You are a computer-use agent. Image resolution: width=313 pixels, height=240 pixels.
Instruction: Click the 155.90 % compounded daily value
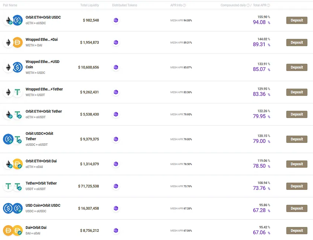click(x=264, y=17)
